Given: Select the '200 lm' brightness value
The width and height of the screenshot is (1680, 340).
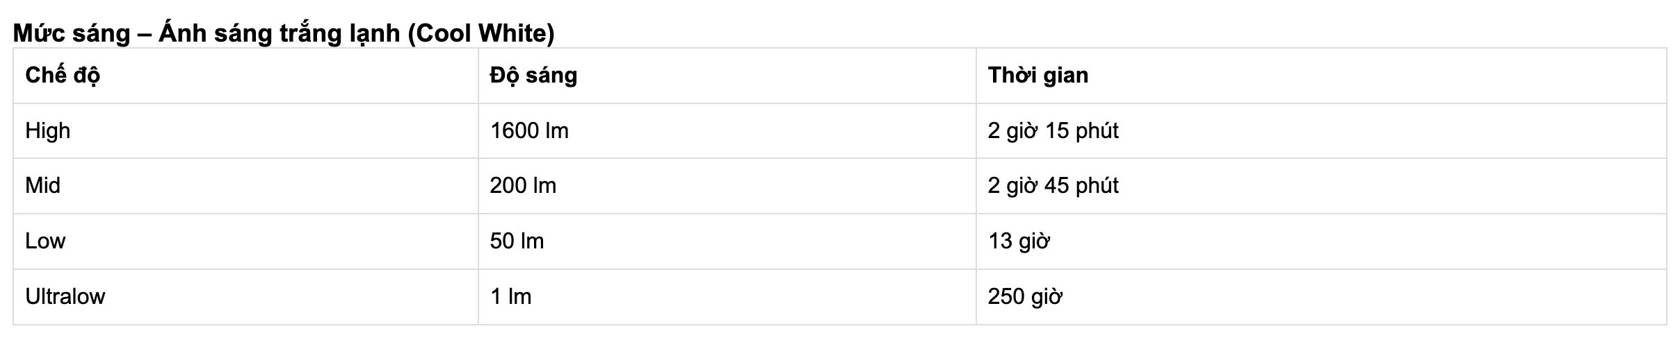Looking at the screenshot, I should point(523,185).
